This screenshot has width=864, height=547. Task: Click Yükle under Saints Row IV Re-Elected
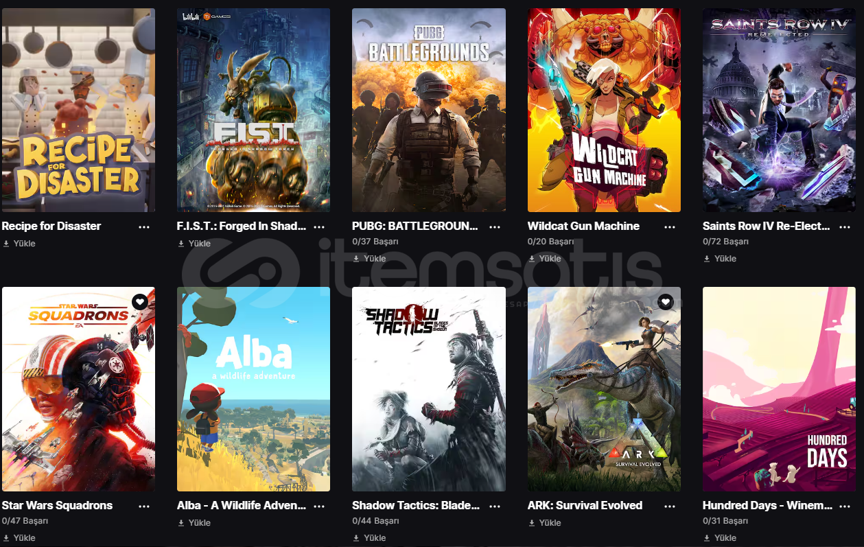(720, 259)
